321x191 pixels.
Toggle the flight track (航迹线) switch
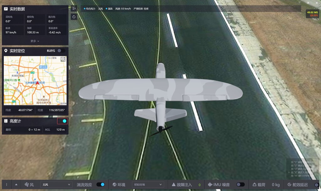[x=61, y=51]
